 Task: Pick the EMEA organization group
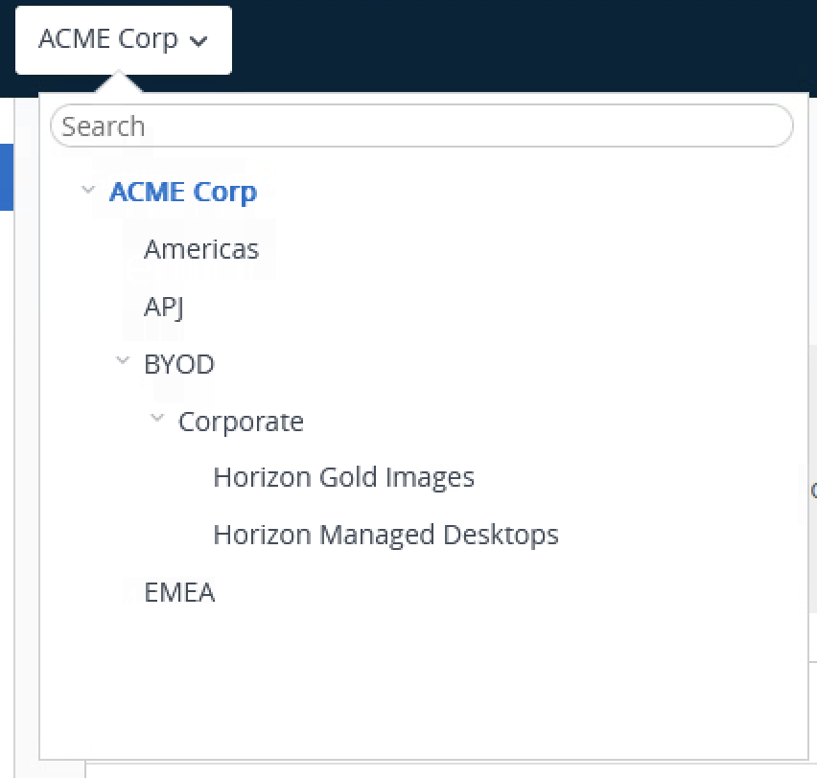[179, 592]
